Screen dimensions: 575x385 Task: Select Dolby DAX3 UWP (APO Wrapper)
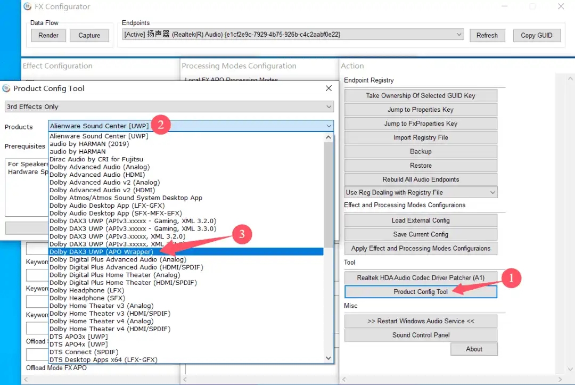(x=186, y=251)
